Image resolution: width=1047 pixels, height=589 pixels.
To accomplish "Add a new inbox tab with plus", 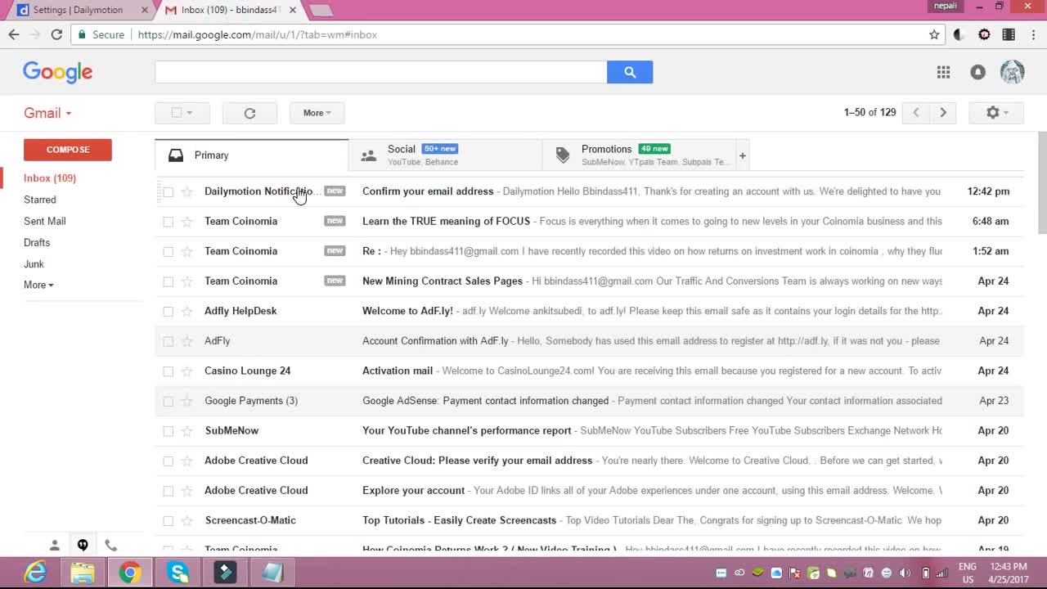I will tap(743, 155).
